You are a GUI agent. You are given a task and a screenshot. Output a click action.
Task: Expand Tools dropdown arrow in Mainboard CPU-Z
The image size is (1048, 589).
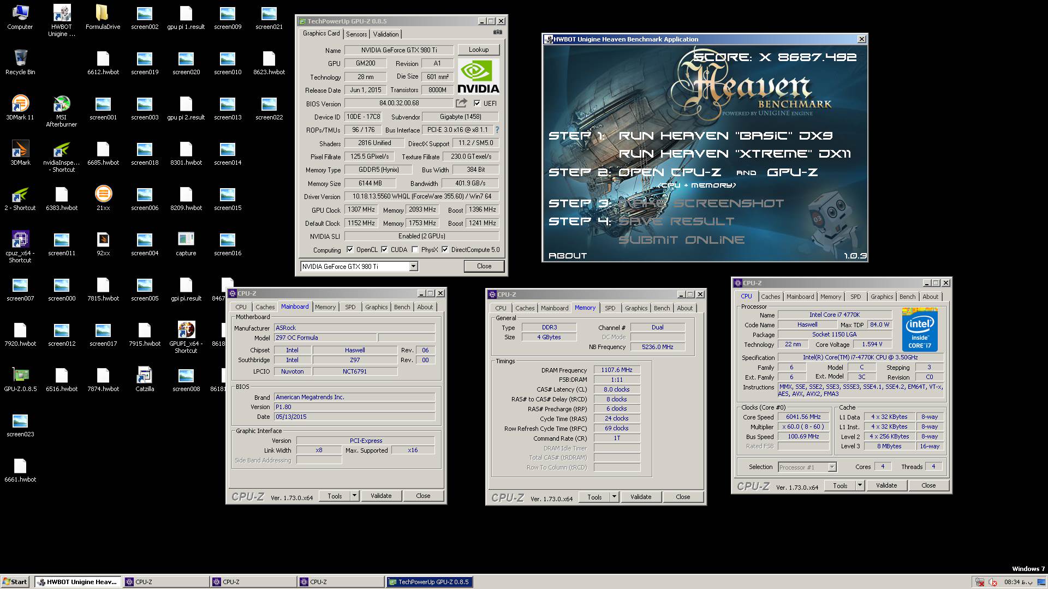[354, 496]
